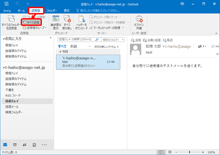Viewport: 220px width, 155px height.
Task: Open 送受信グループ dropdown
Action: pos(34,28)
